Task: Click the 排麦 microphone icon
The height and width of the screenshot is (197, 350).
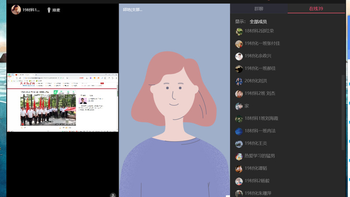Action: (x=49, y=10)
